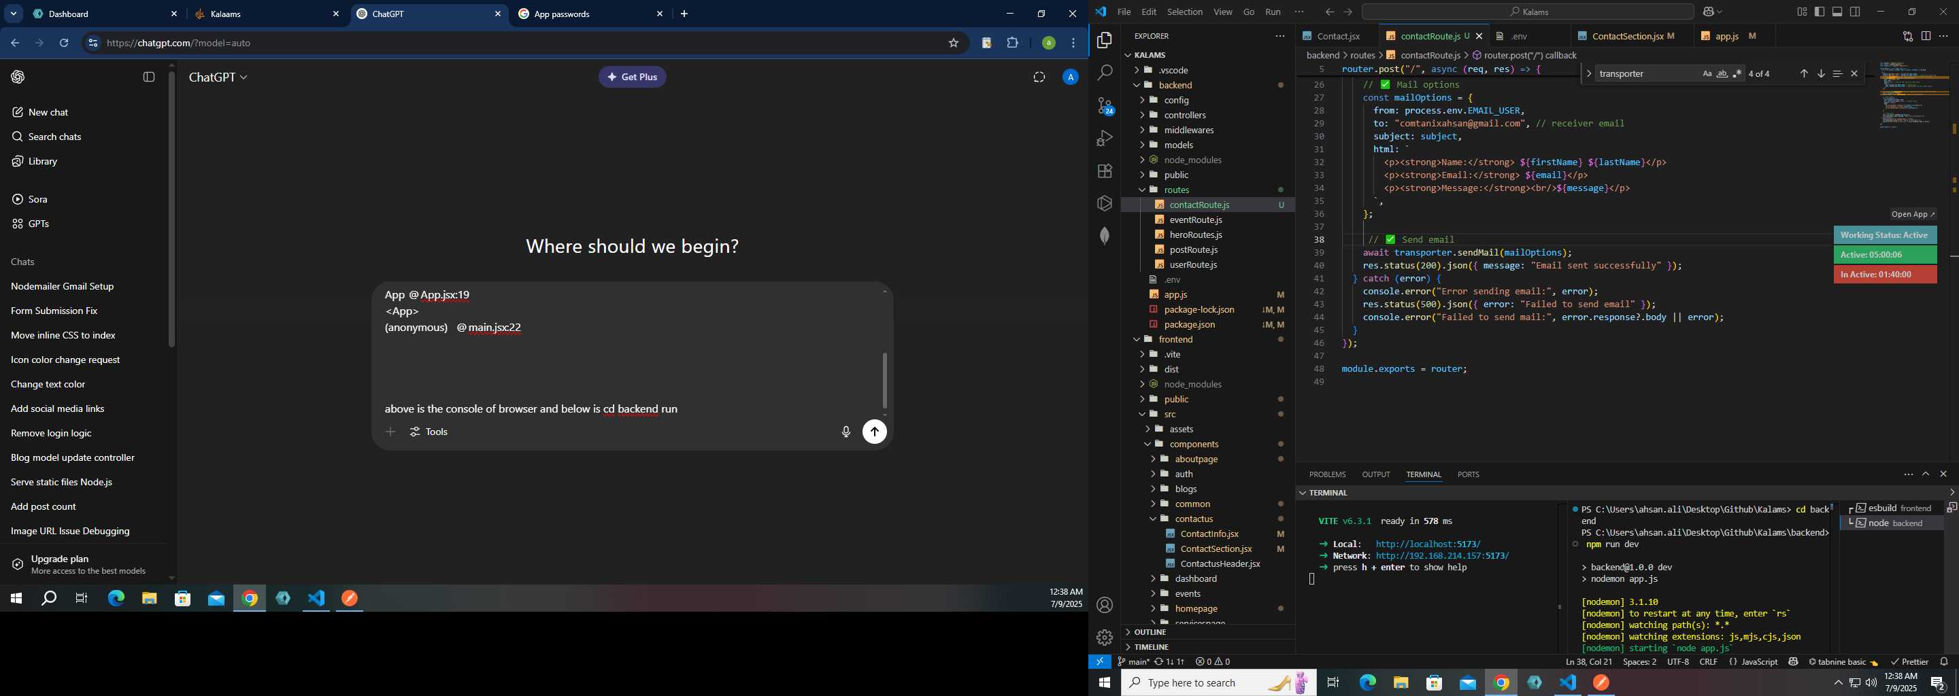
Task: Maximize terminal panel with up chevron
Action: 1926,474
